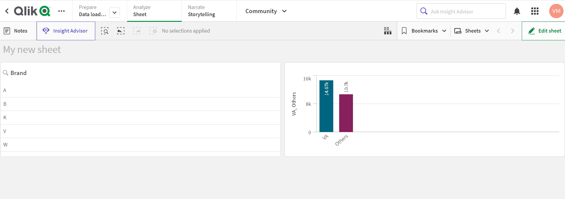
Task: Step back in selections
Action: pos(121,31)
